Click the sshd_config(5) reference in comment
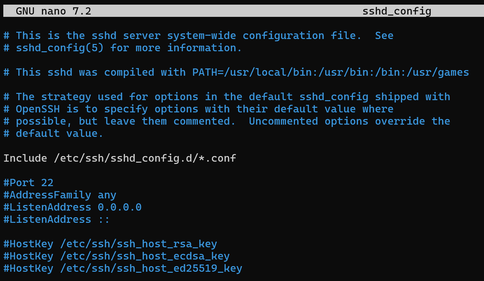 (x=60, y=48)
